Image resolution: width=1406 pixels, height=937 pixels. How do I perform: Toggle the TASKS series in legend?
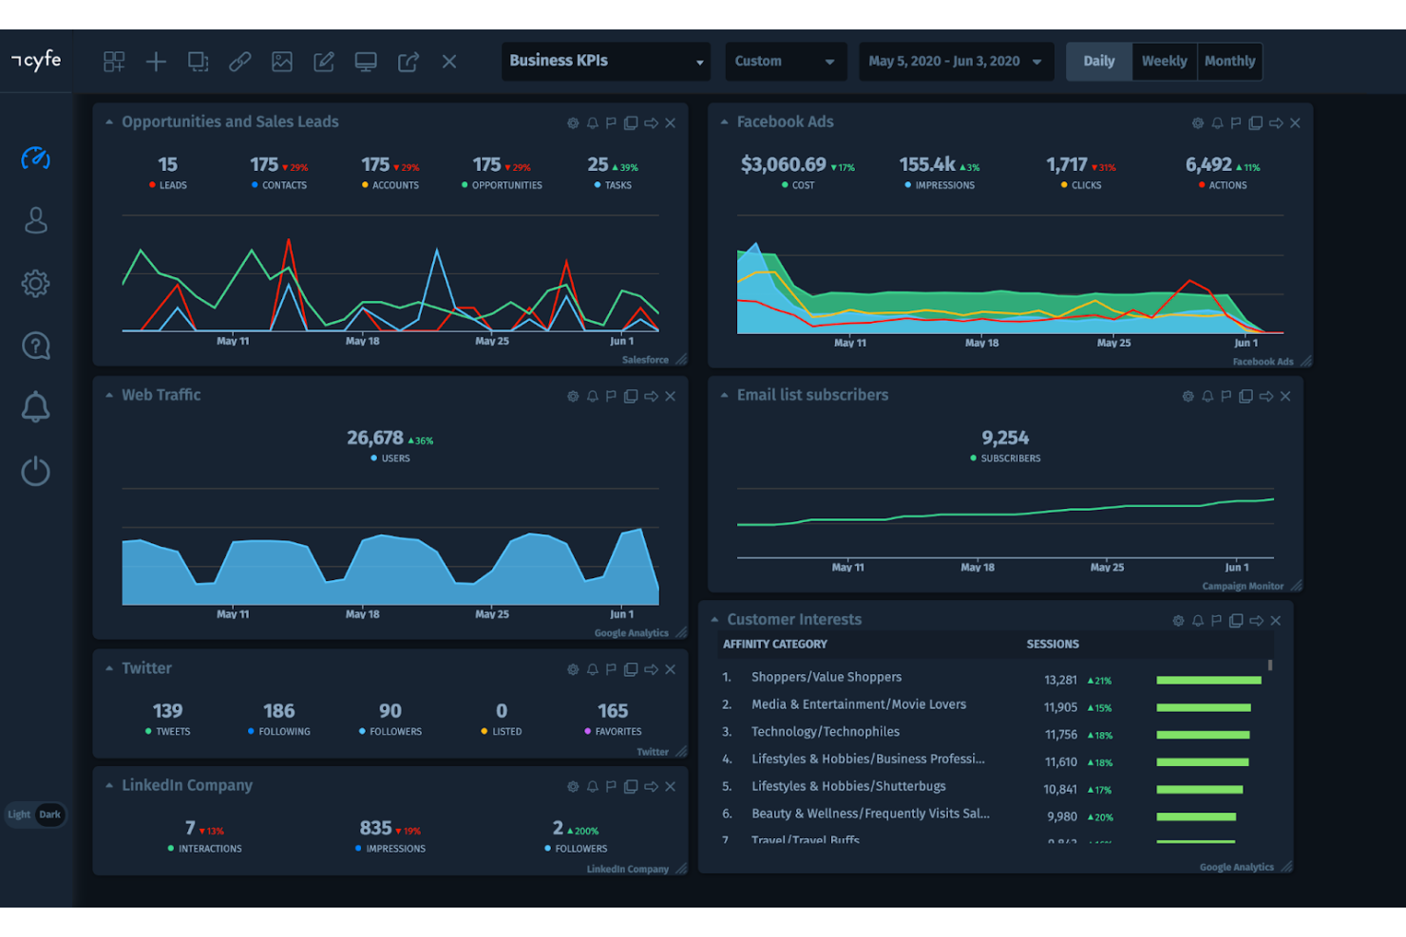613,185
